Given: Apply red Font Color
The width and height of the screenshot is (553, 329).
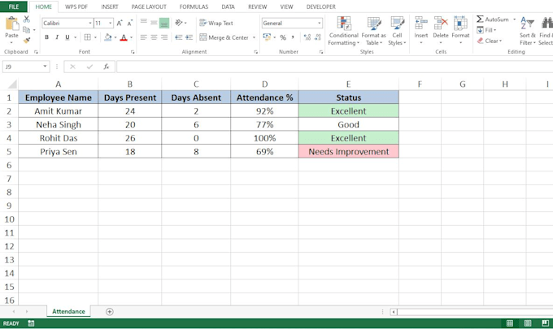Looking at the screenshot, I should tap(124, 37).
